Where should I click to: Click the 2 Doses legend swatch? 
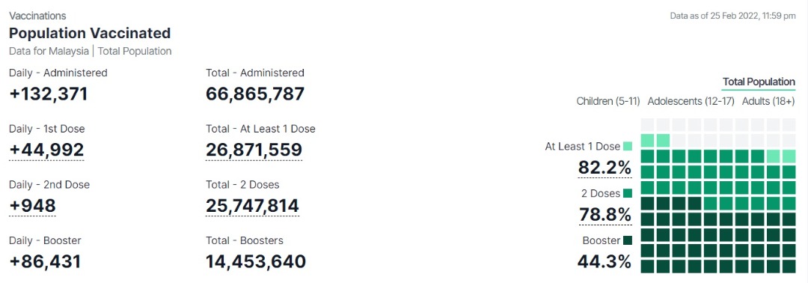[628, 193]
